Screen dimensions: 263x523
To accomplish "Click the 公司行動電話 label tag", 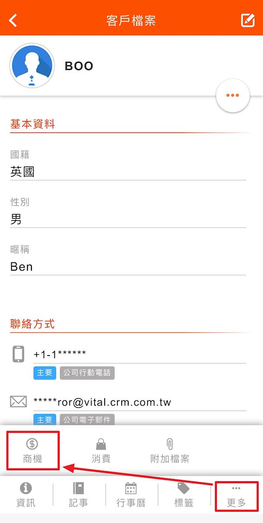I will click(x=87, y=373).
